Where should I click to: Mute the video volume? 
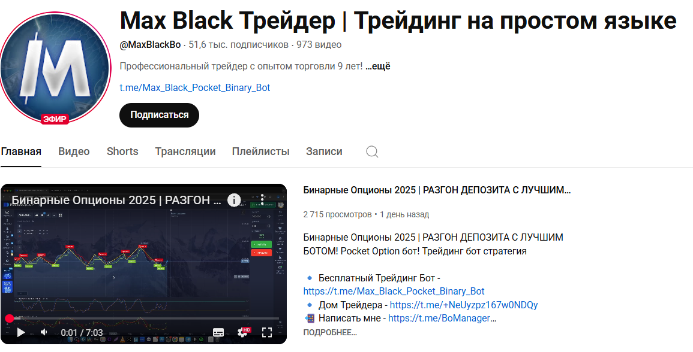[x=44, y=332]
